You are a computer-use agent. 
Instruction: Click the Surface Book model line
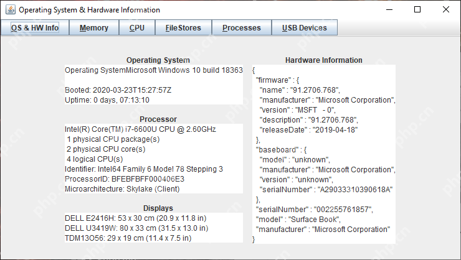tap(298, 220)
